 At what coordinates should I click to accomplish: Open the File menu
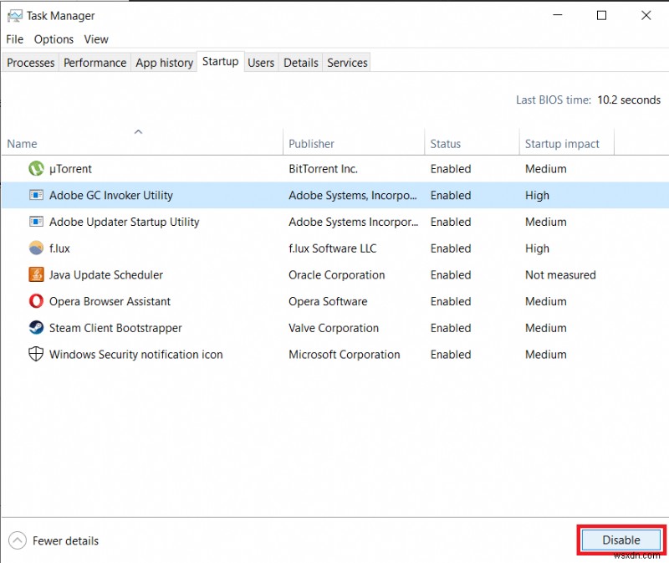coord(13,39)
